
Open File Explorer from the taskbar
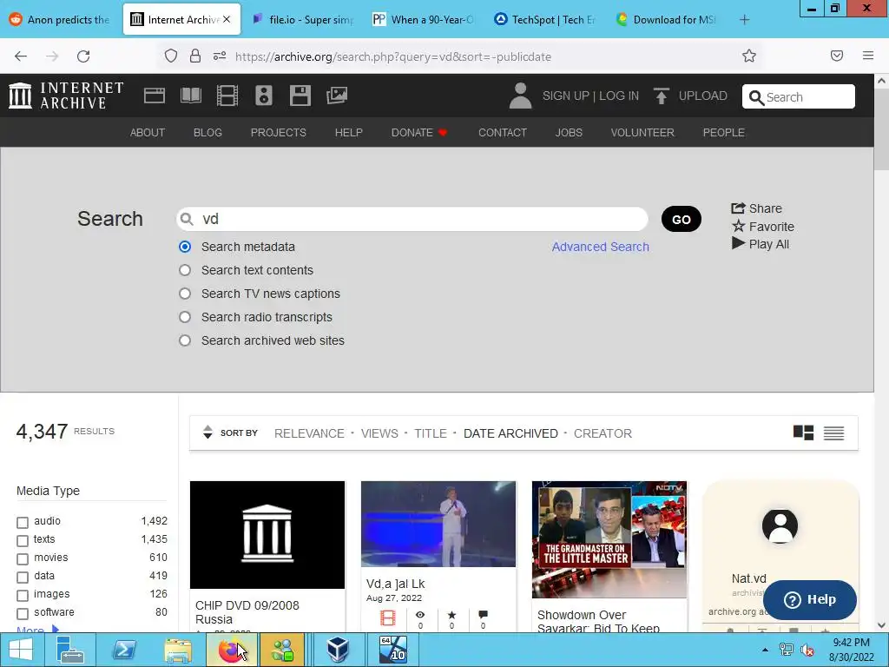click(178, 650)
